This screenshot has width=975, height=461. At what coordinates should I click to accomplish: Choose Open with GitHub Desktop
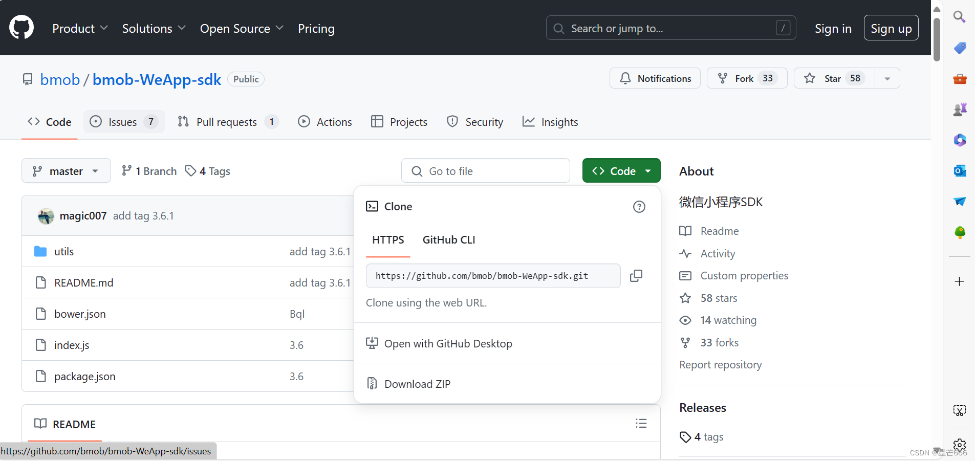(x=507, y=343)
